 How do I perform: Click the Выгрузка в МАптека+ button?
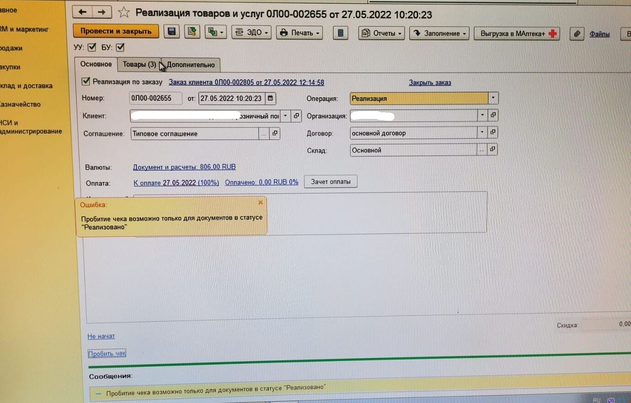(517, 34)
